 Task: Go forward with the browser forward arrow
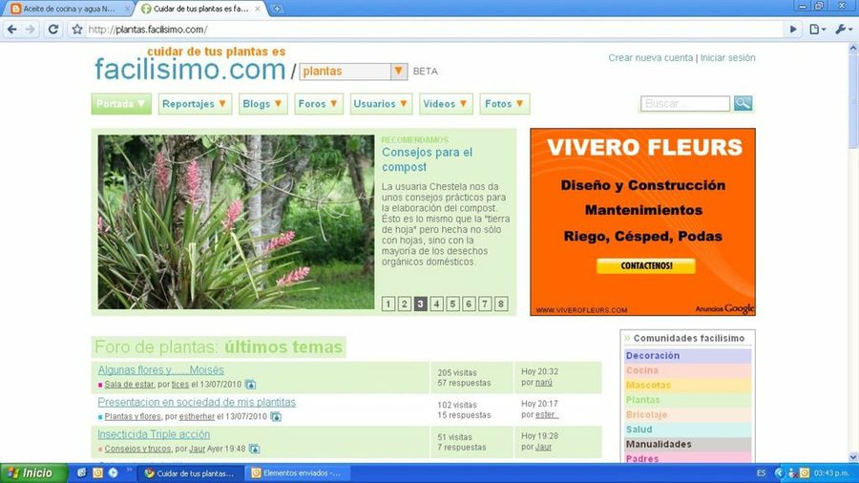coord(31,30)
